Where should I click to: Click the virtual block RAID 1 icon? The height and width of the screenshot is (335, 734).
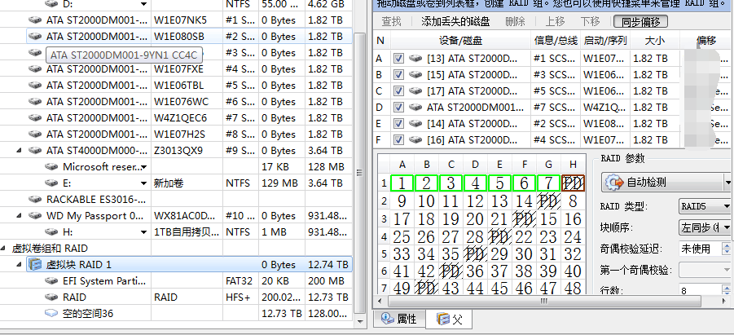click(34, 265)
